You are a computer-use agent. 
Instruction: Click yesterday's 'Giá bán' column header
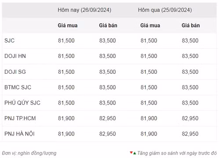(191, 25)
